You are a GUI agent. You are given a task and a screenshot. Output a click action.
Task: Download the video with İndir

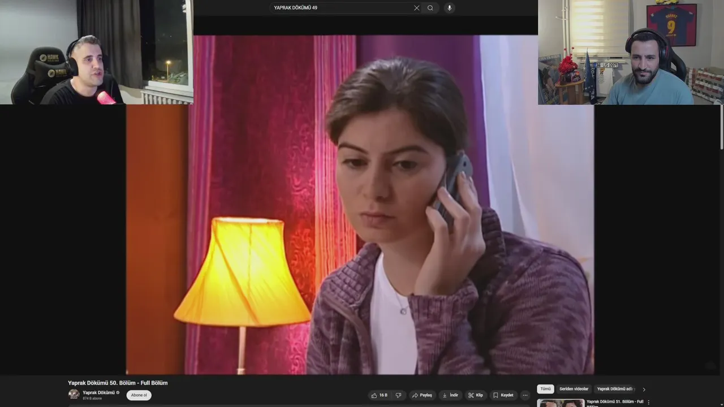click(450, 395)
